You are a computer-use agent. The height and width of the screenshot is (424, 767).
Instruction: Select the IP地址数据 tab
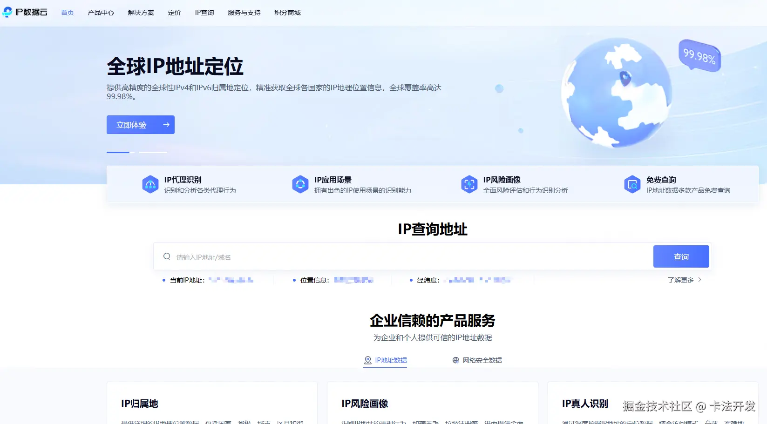[385, 360]
